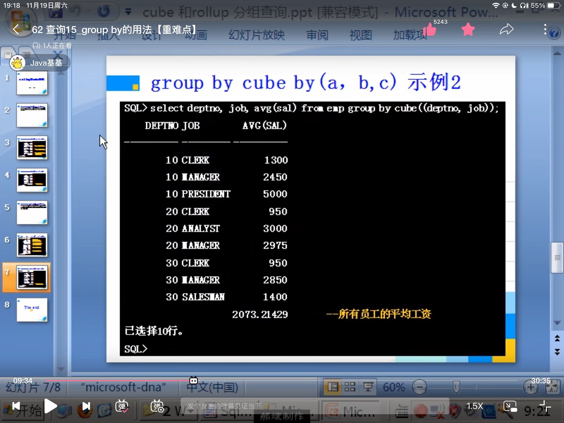This screenshot has height=423, width=564.
Task: Start slide show from the status bar icon
Action: (x=368, y=386)
